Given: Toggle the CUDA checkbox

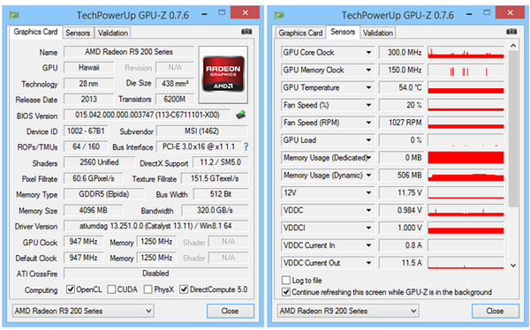Looking at the screenshot, I should (111, 289).
